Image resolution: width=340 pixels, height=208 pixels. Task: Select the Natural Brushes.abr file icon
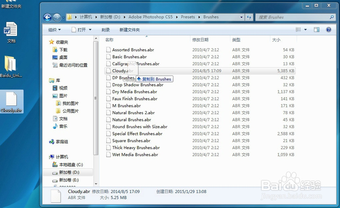coord(108,120)
